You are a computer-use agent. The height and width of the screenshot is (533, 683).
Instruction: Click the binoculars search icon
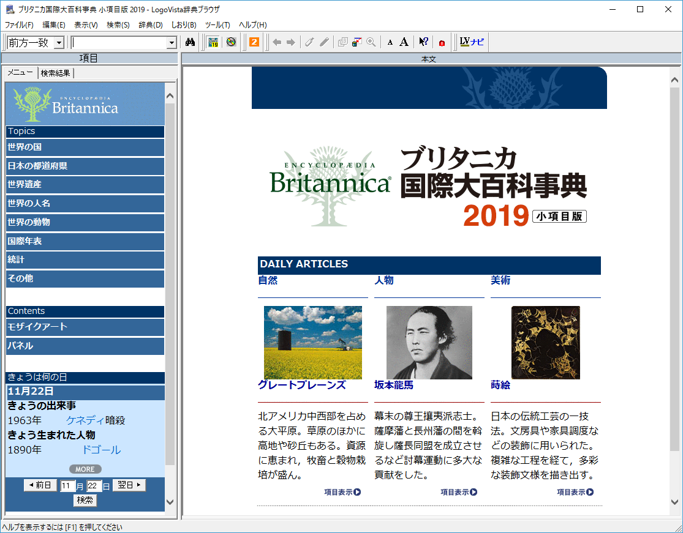coord(190,42)
